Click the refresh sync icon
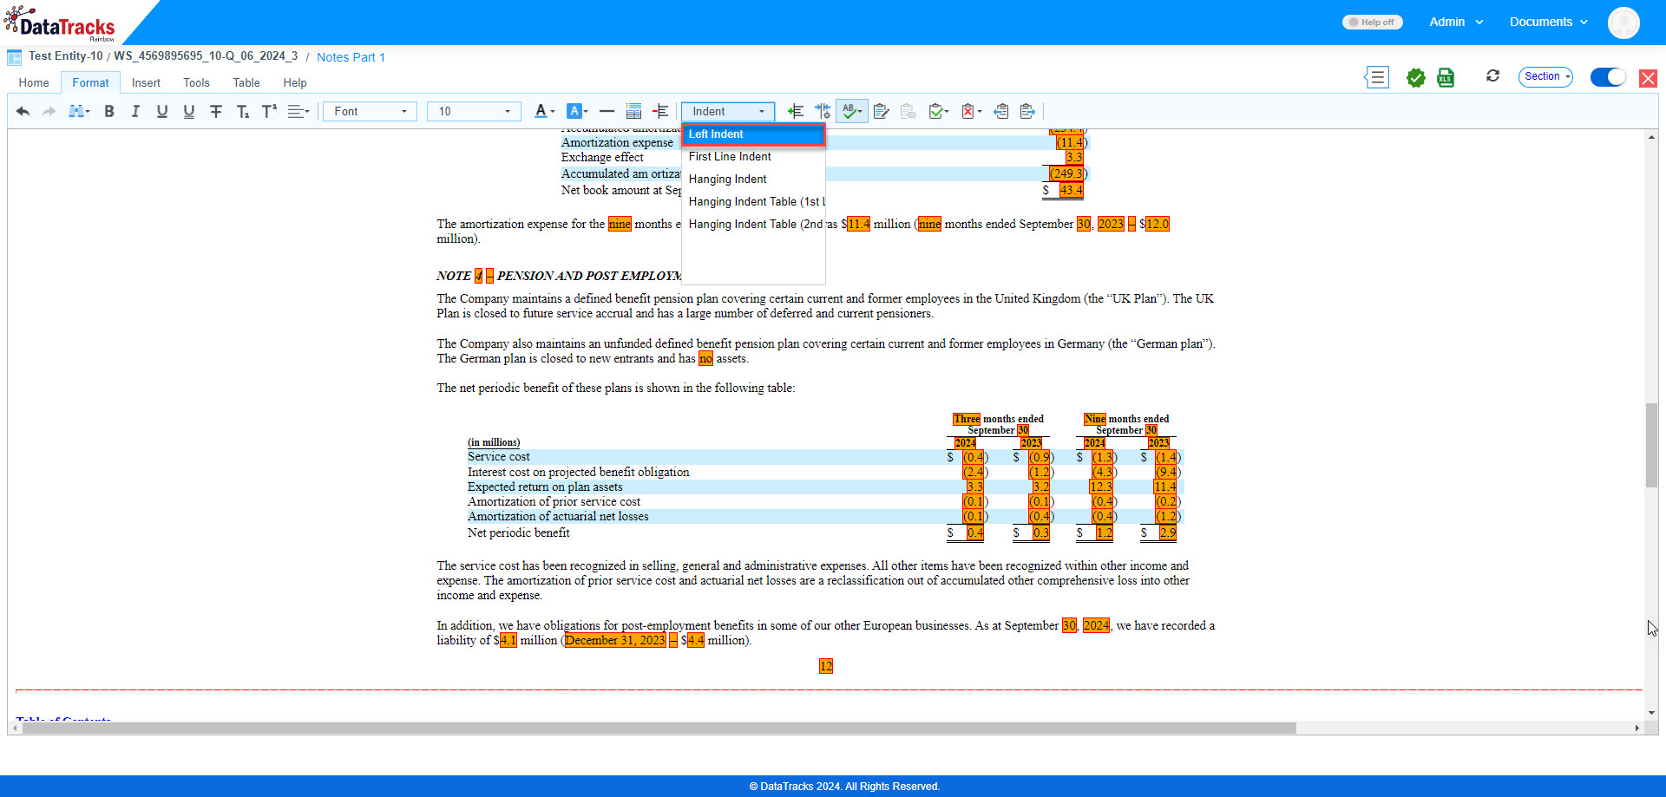 1492,76
